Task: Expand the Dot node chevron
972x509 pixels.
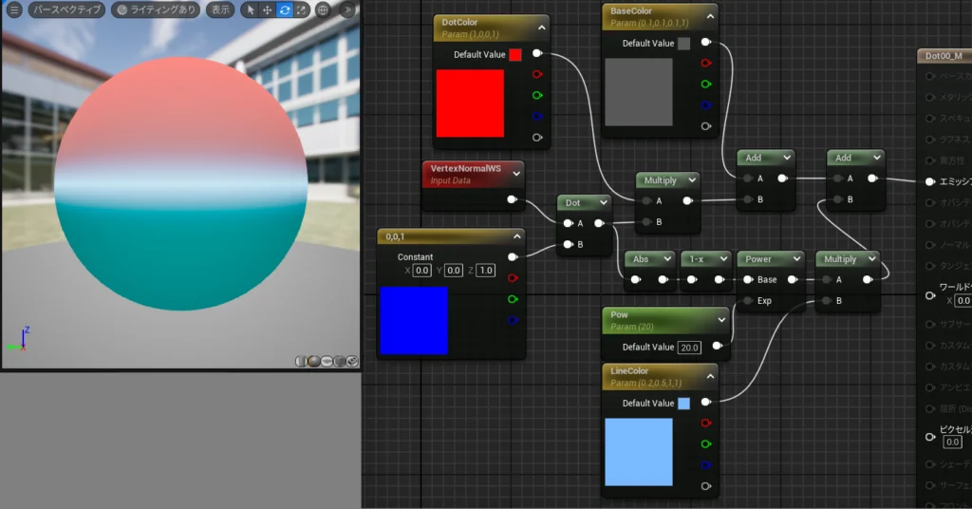Action: click(x=603, y=202)
